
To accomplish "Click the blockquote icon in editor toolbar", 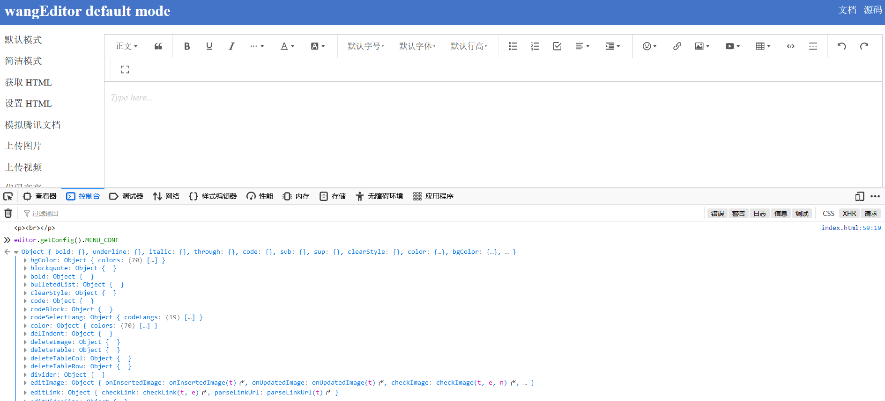I will pos(158,46).
